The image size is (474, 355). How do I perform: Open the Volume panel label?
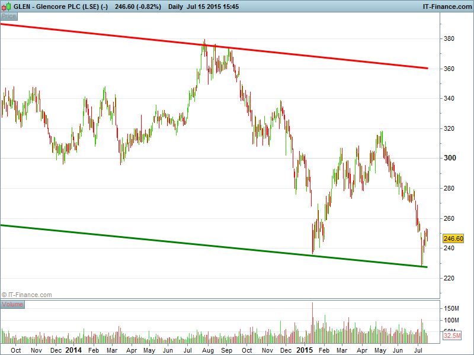point(12,304)
